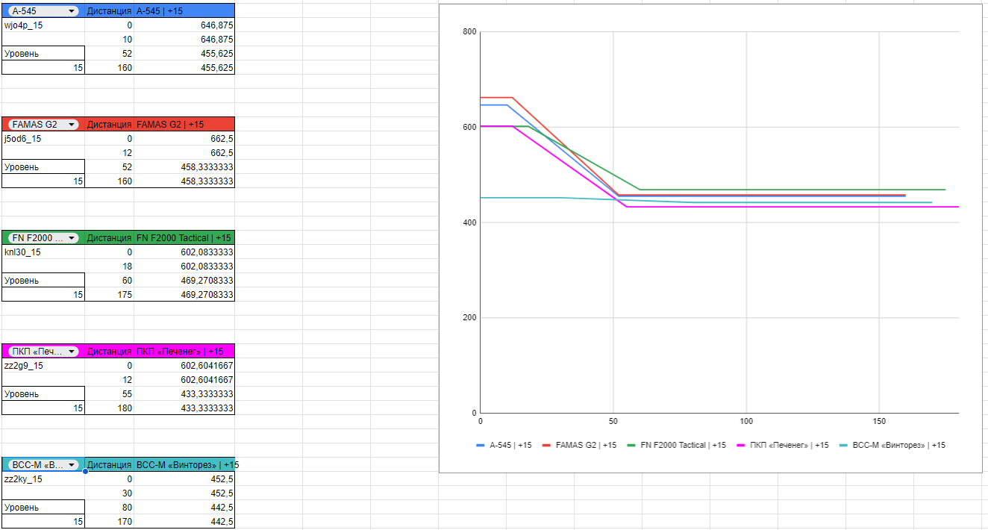Select the first 442,5 value cell
The image size is (988, 530).
tap(184, 508)
